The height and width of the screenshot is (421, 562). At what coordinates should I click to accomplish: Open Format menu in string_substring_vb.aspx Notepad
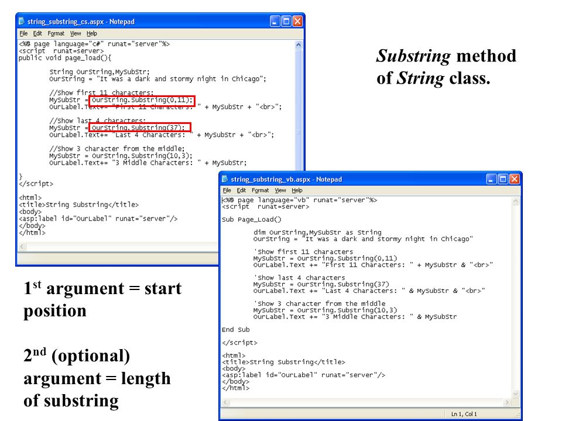(260, 191)
